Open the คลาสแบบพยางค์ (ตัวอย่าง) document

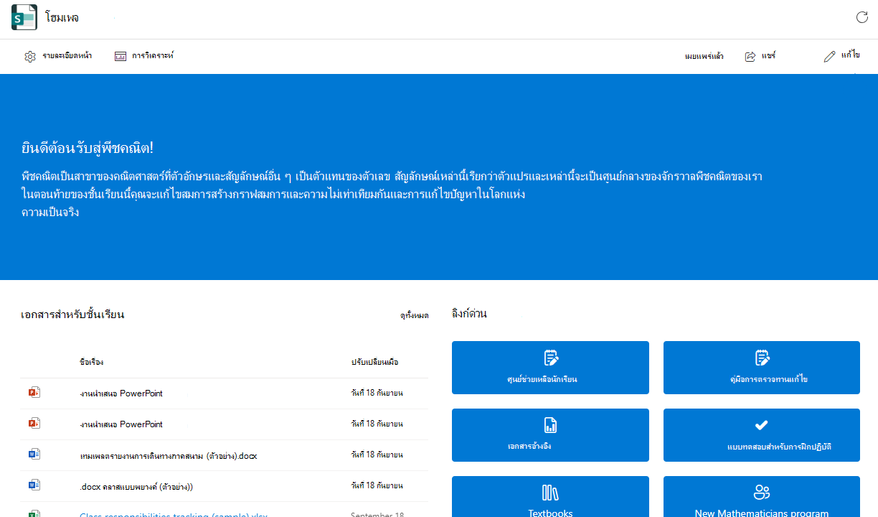coord(136,486)
